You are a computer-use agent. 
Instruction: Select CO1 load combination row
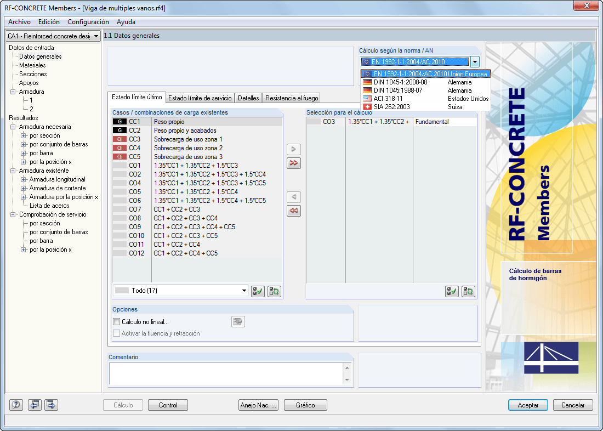click(197, 166)
